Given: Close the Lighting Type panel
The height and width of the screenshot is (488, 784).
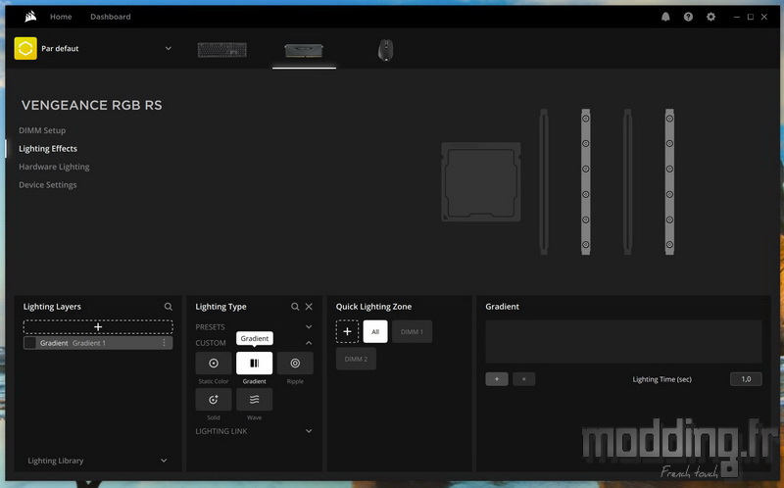Looking at the screenshot, I should click(x=309, y=307).
